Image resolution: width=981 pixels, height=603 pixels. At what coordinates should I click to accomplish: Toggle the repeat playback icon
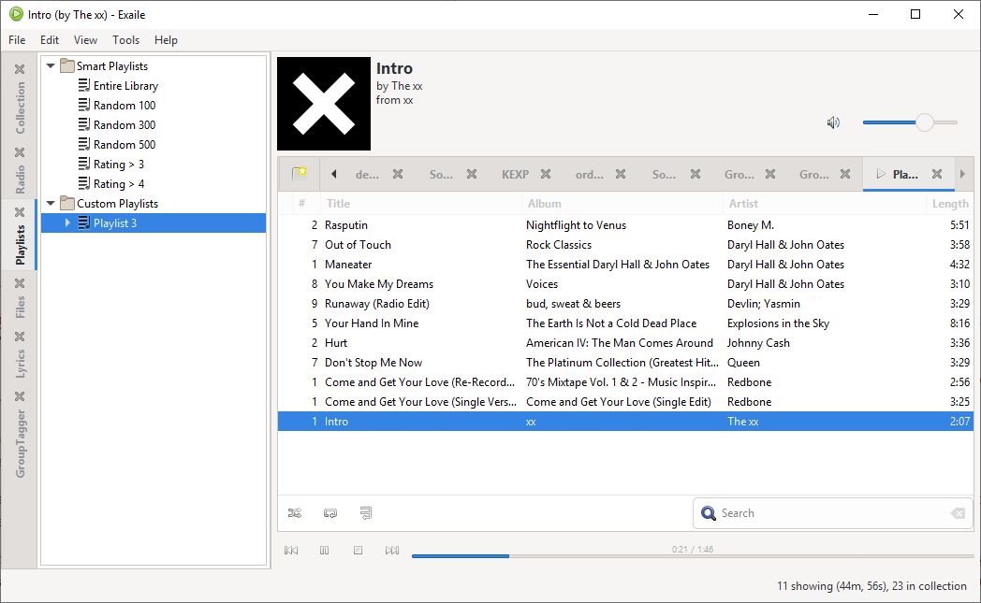point(329,513)
